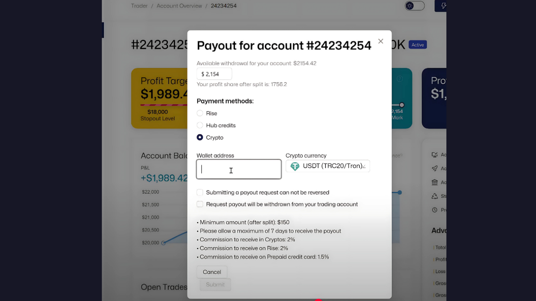Tick 'Submitting a payout request can not be reversed'
This screenshot has height=301, width=536.
coord(200,192)
